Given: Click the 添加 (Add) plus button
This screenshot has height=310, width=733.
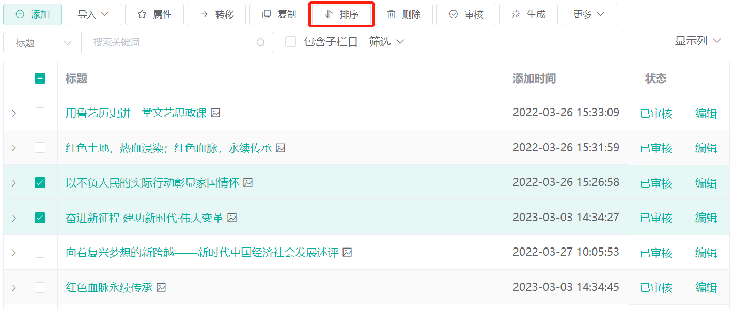Looking at the screenshot, I should click(x=33, y=14).
